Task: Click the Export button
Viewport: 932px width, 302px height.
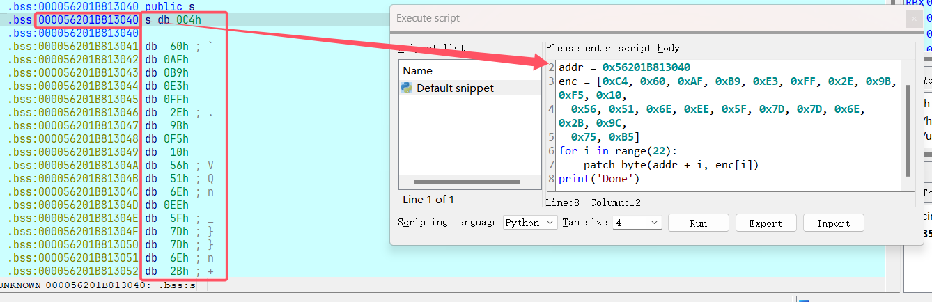Action: (766, 223)
